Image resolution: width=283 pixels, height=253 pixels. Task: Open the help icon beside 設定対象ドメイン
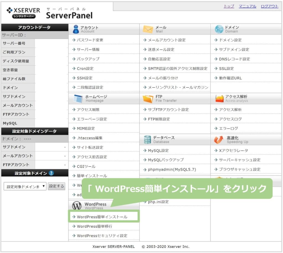point(51,173)
